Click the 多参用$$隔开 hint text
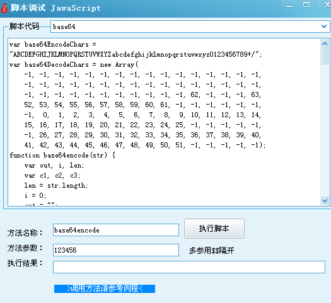Image resolution: width=331 pixels, height=303 pixels. [x=211, y=251]
